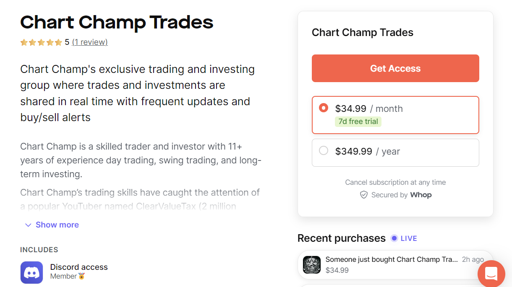Click the fifth rating star
The height and width of the screenshot is (287, 512).
[x=59, y=42]
